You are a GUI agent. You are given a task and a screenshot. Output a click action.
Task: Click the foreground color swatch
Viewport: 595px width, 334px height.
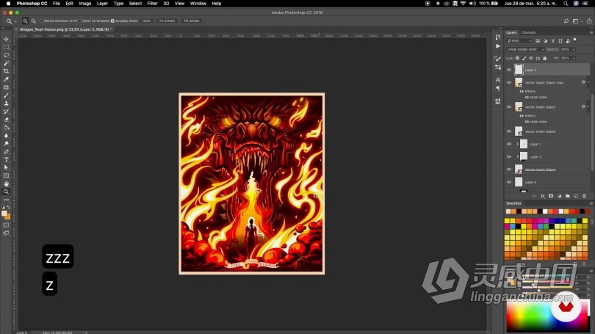tap(4, 214)
